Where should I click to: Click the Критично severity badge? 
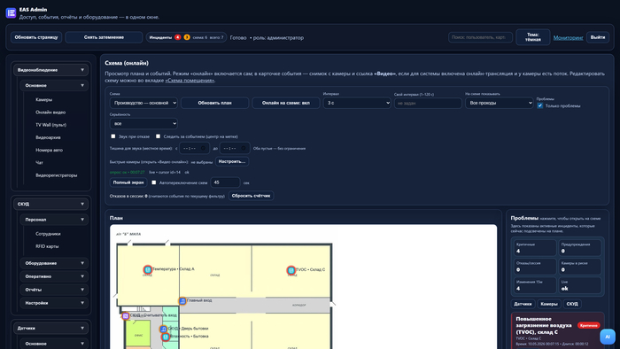[588, 325]
